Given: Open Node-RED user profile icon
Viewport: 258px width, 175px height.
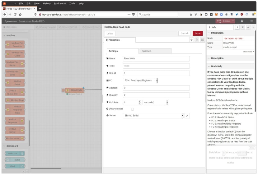Looking at the screenshot, I should pos(242,21).
